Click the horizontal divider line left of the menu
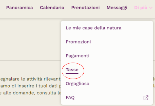Viewport: 155px width, 106px height. tap(30, 60)
